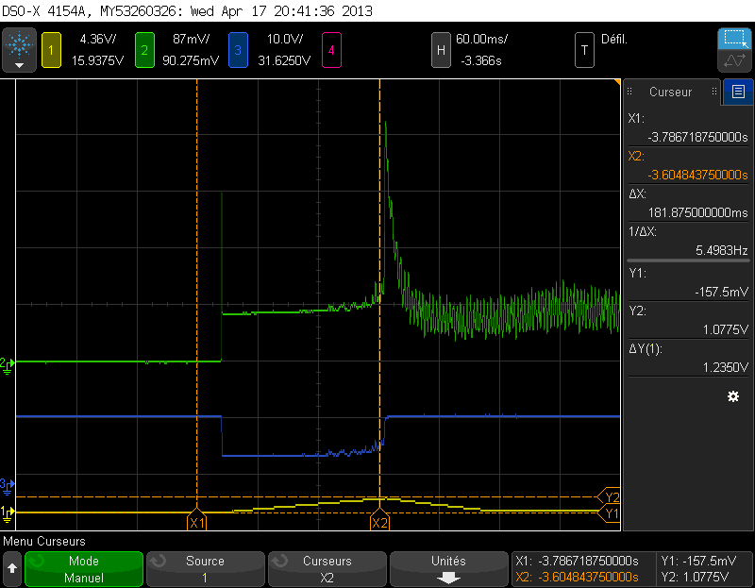Click 1/ΔX value 5.4983Hz
This screenshot has height=588, width=755.
(721, 250)
